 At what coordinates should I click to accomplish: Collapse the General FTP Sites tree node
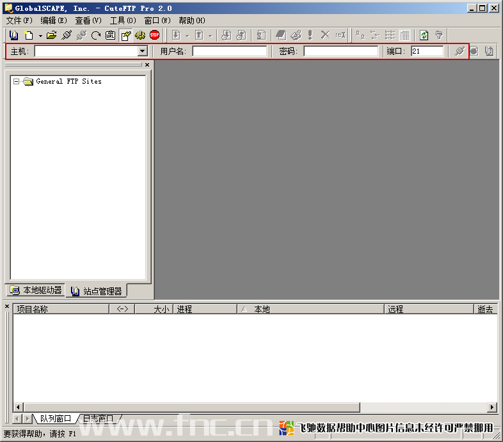point(16,81)
